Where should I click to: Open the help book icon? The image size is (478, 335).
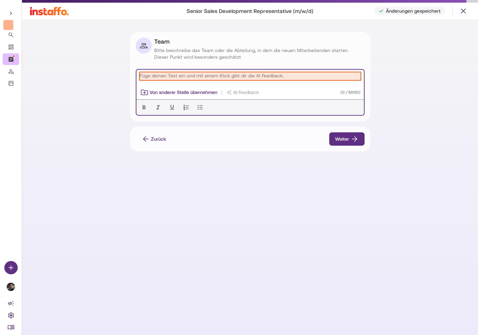pyautogui.click(x=11, y=327)
